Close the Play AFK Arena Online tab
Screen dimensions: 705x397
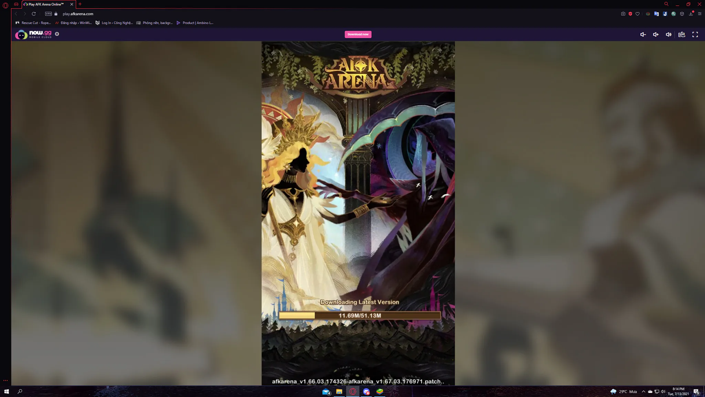coord(72,4)
